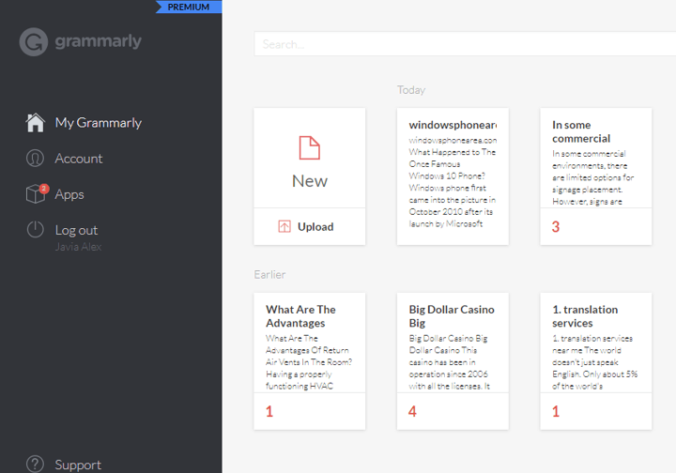Click the New document page icon

pos(310,147)
